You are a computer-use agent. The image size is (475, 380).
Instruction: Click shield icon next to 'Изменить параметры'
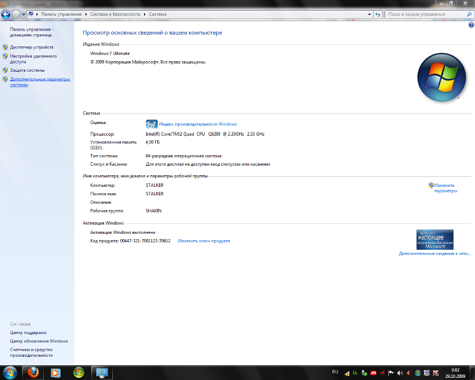click(x=431, y=185)
